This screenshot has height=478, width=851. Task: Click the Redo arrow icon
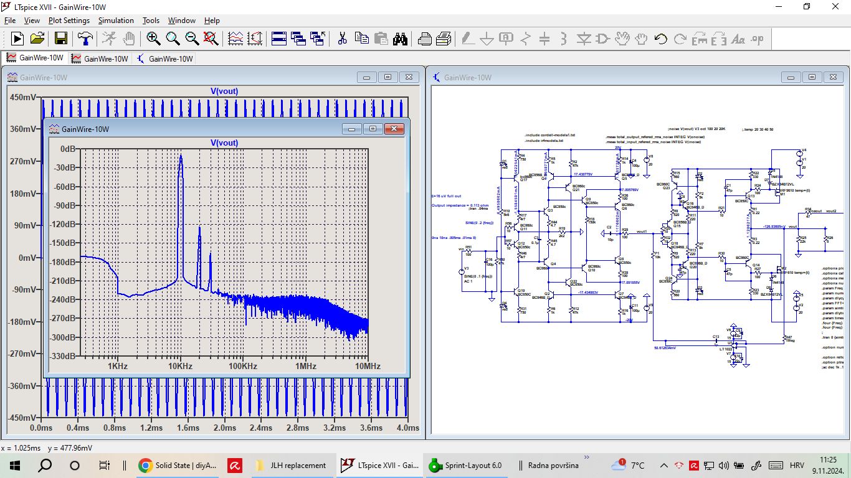(x=680, y=39)
